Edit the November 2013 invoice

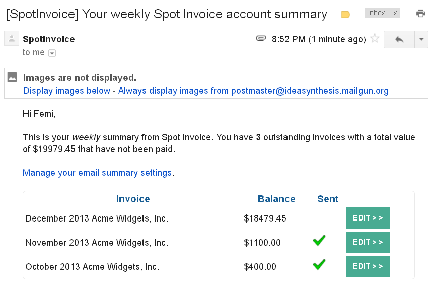(368, 242)
